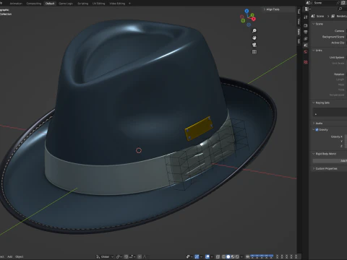
Task: Collapse the Scene panel
Action: [x=317, y=24]
